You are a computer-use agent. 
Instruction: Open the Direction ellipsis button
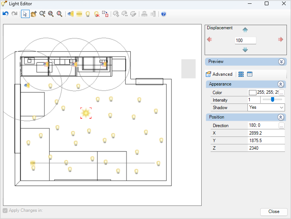281,126
